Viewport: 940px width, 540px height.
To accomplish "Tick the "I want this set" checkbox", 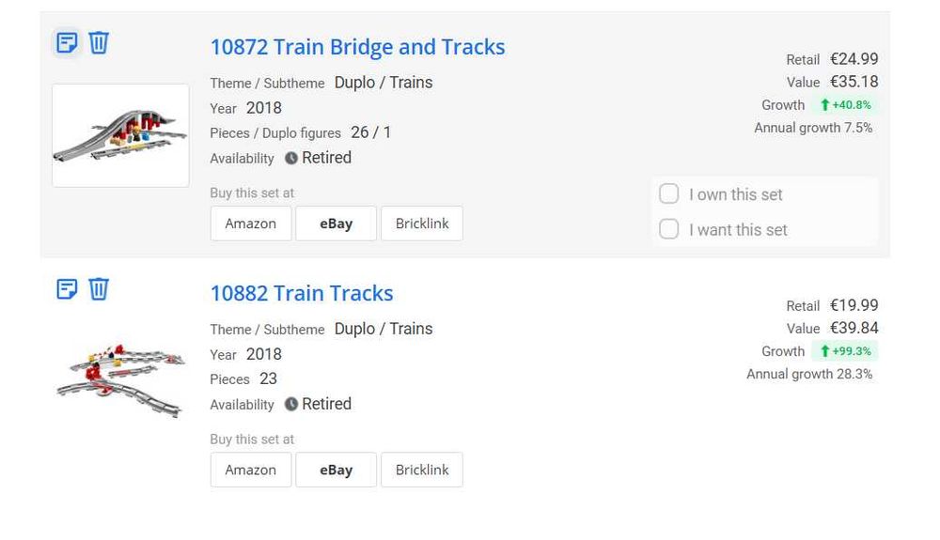I will pos(669,229).
